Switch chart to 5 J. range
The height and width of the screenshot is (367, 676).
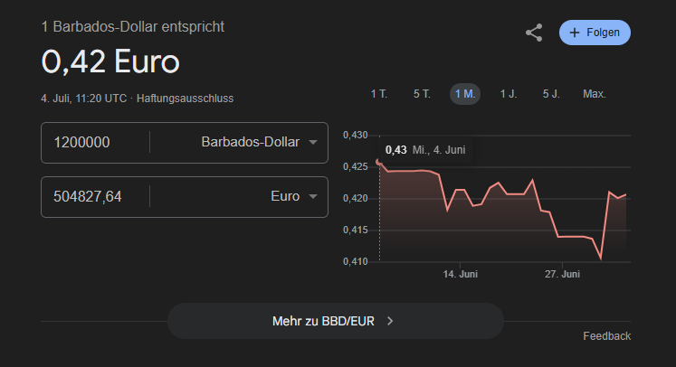tap(551, 94)
